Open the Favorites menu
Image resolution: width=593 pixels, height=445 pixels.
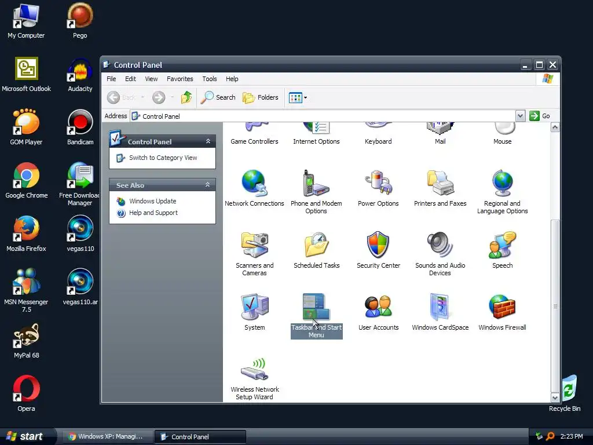click(x=180, y=79)
